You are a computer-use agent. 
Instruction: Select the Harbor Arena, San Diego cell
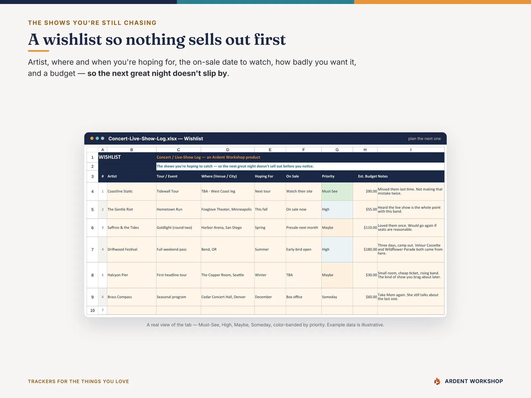pos(228,228)
